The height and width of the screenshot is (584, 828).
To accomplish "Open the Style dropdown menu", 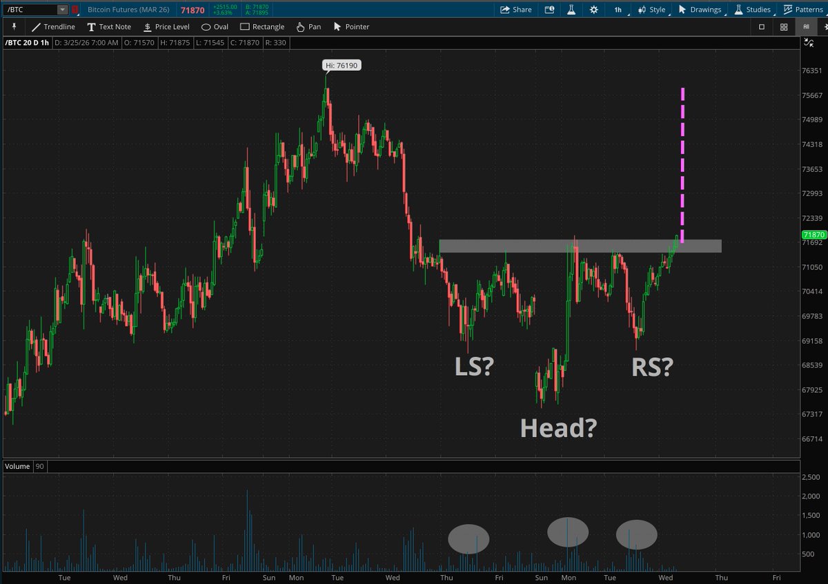I will pos(652,10).
